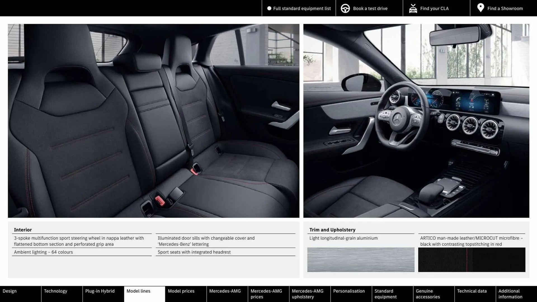The image size is (537, 302).
Task: Click the steering wheel icon for test drive
Action: point(345,8)
